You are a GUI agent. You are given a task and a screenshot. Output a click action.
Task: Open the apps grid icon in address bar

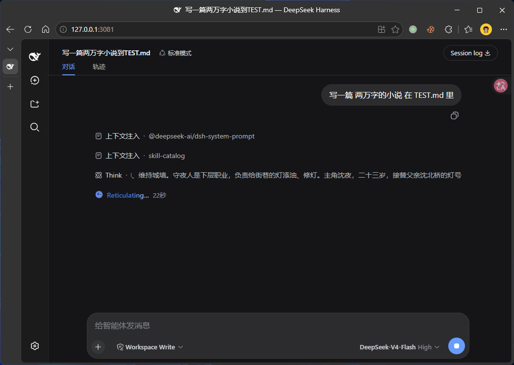pos(381,29)
